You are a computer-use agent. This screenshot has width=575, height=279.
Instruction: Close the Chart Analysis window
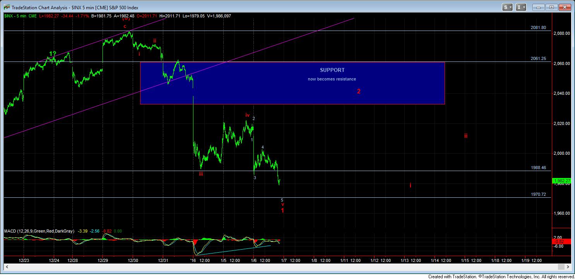pyautogui.click(x=565, y=7)
